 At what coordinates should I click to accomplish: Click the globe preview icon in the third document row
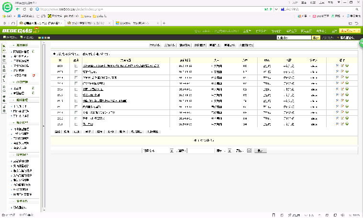(347, 77)
